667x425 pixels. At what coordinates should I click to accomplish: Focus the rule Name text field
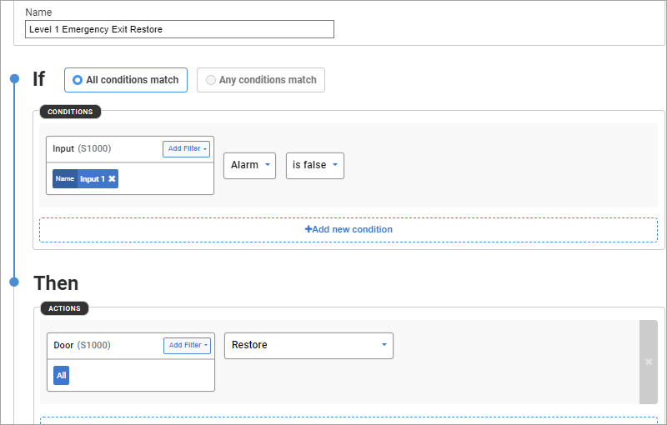pyautogui.click(x=179, y=29)
